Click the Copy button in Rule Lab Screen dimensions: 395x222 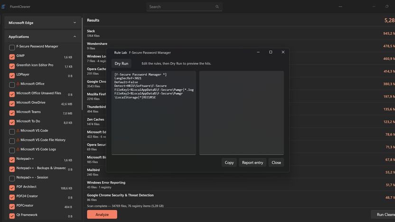(x=229, y=163)
